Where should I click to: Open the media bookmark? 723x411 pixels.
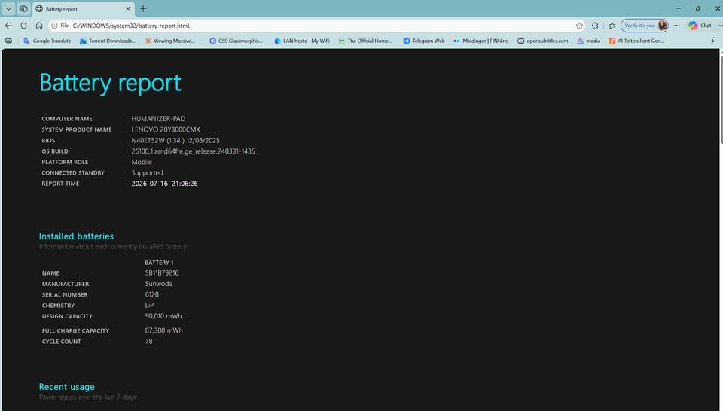(x=588, y=41)
